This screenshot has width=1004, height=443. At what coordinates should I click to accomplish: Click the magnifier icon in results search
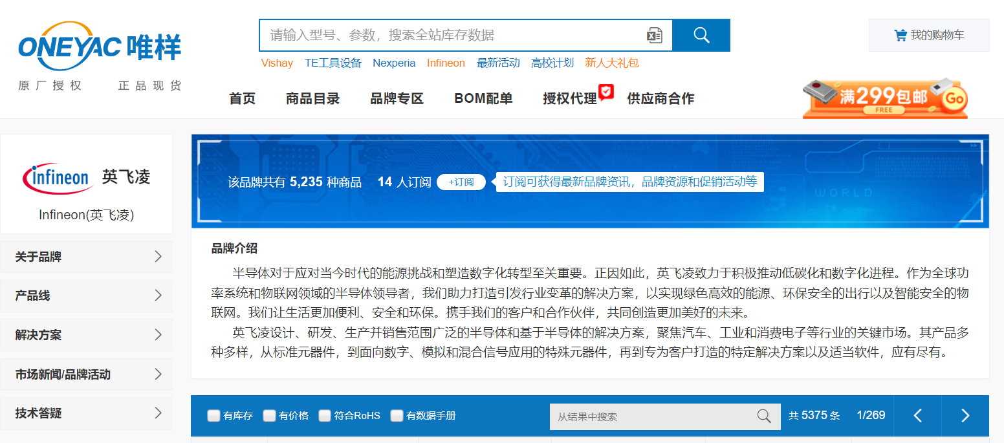[764, 416]
